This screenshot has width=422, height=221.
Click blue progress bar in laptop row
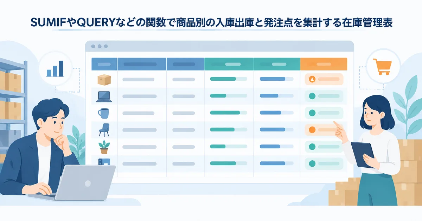[276, 96]
